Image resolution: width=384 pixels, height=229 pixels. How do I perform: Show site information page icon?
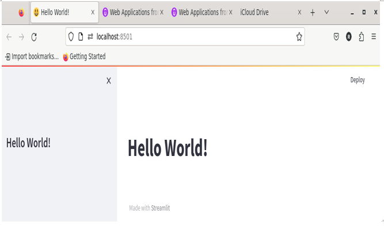coord(81,37)
